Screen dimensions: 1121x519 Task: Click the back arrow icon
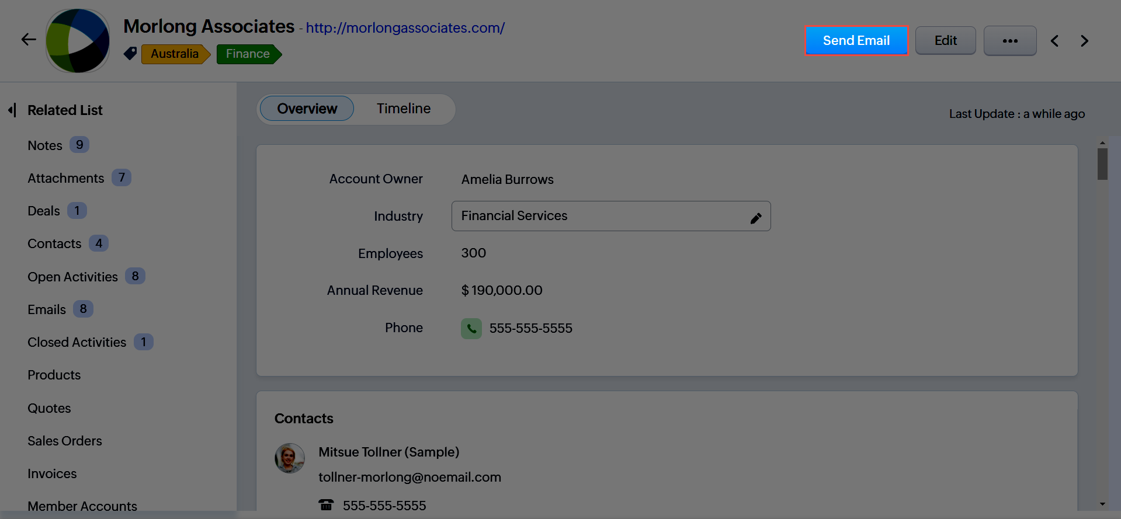(29, 40)
